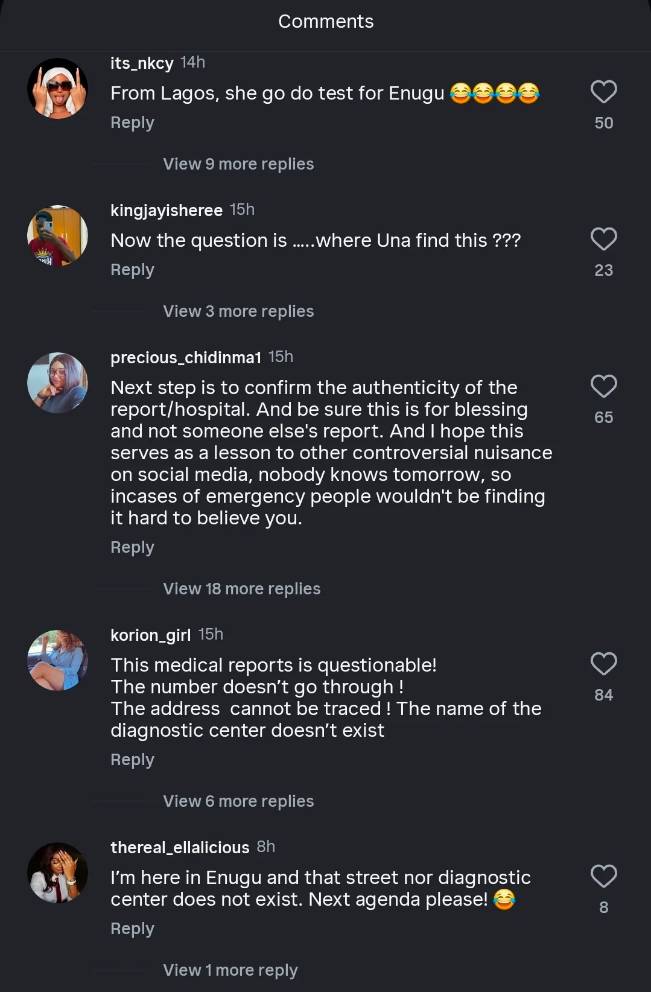
Task: Reply to thereal_ellalicious
Action: tap(132, 929)
